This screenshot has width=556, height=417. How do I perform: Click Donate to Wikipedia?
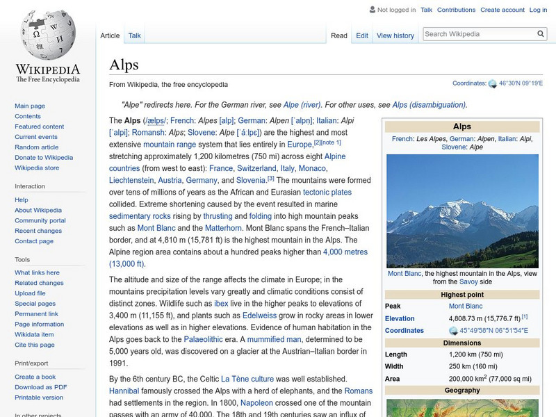[44, 157]
